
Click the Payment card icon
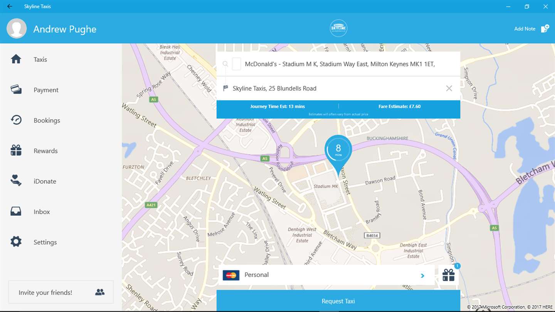point(16,89)
